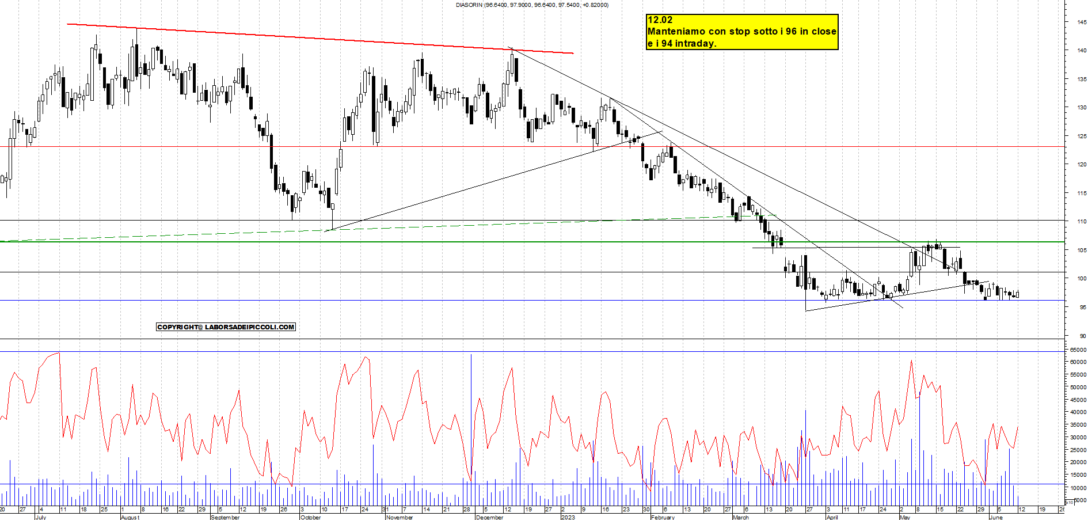Click the 45000 volume axis label
This screenshot has height=520, width=1088.
point(1078,400)
